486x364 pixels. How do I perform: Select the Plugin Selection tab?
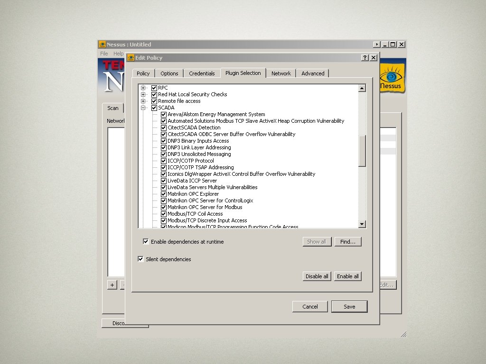(x=243, y=73)
